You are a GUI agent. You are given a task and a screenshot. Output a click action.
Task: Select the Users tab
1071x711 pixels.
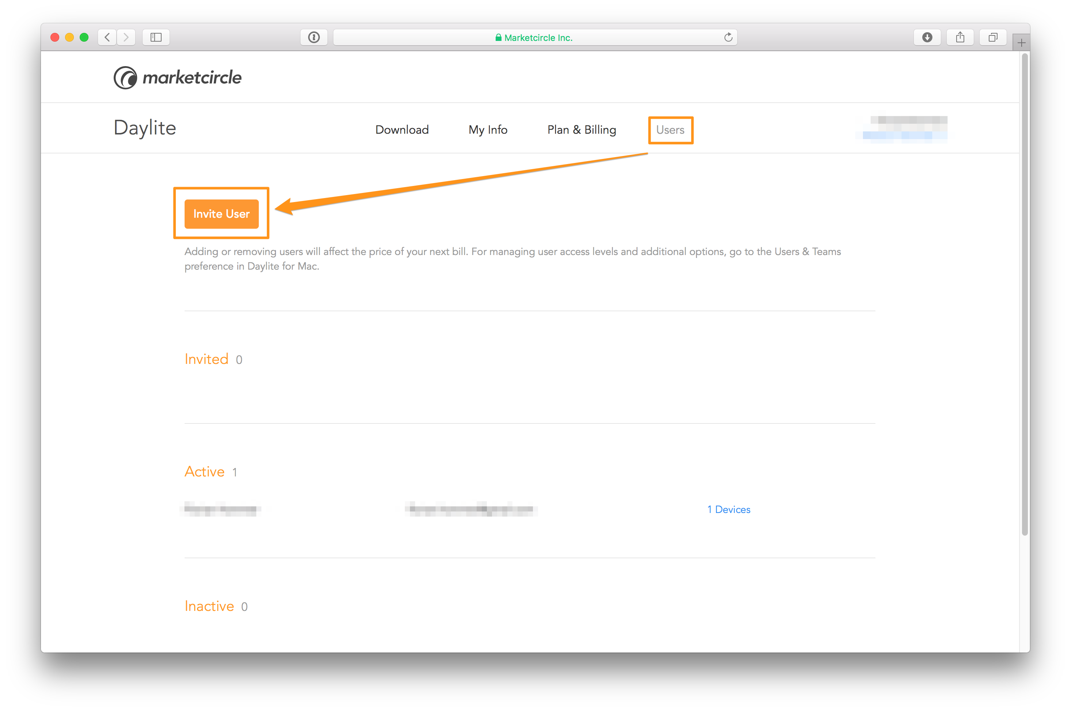tap(670, 130)
